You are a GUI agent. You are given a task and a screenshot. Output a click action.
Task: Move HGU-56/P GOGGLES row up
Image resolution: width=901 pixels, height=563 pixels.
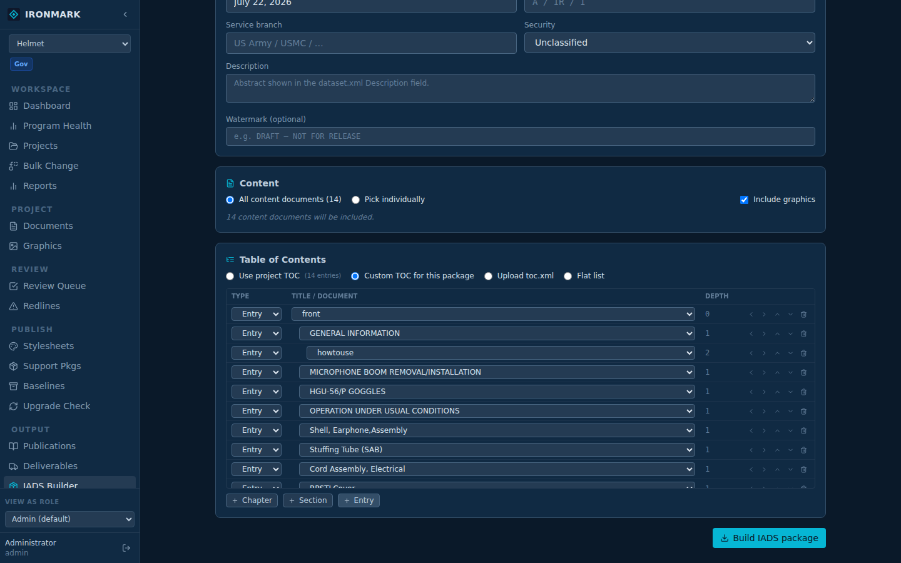(x=777, y=392)
